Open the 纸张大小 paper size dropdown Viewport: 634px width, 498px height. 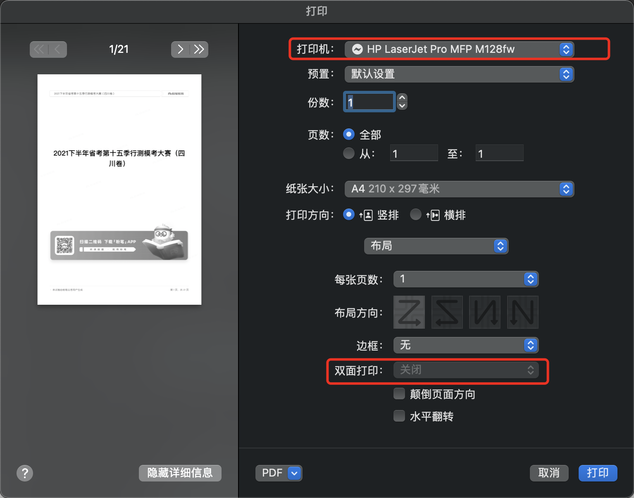[x=459, y=189]
